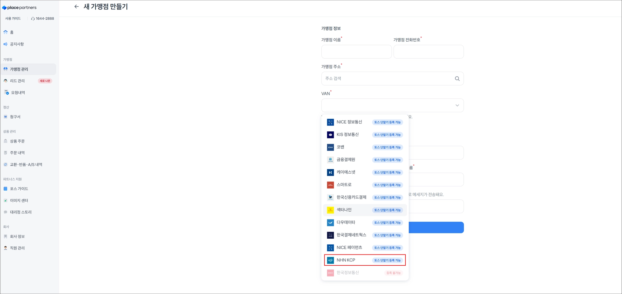Click the icon for 요청내역

coord(6,92)
